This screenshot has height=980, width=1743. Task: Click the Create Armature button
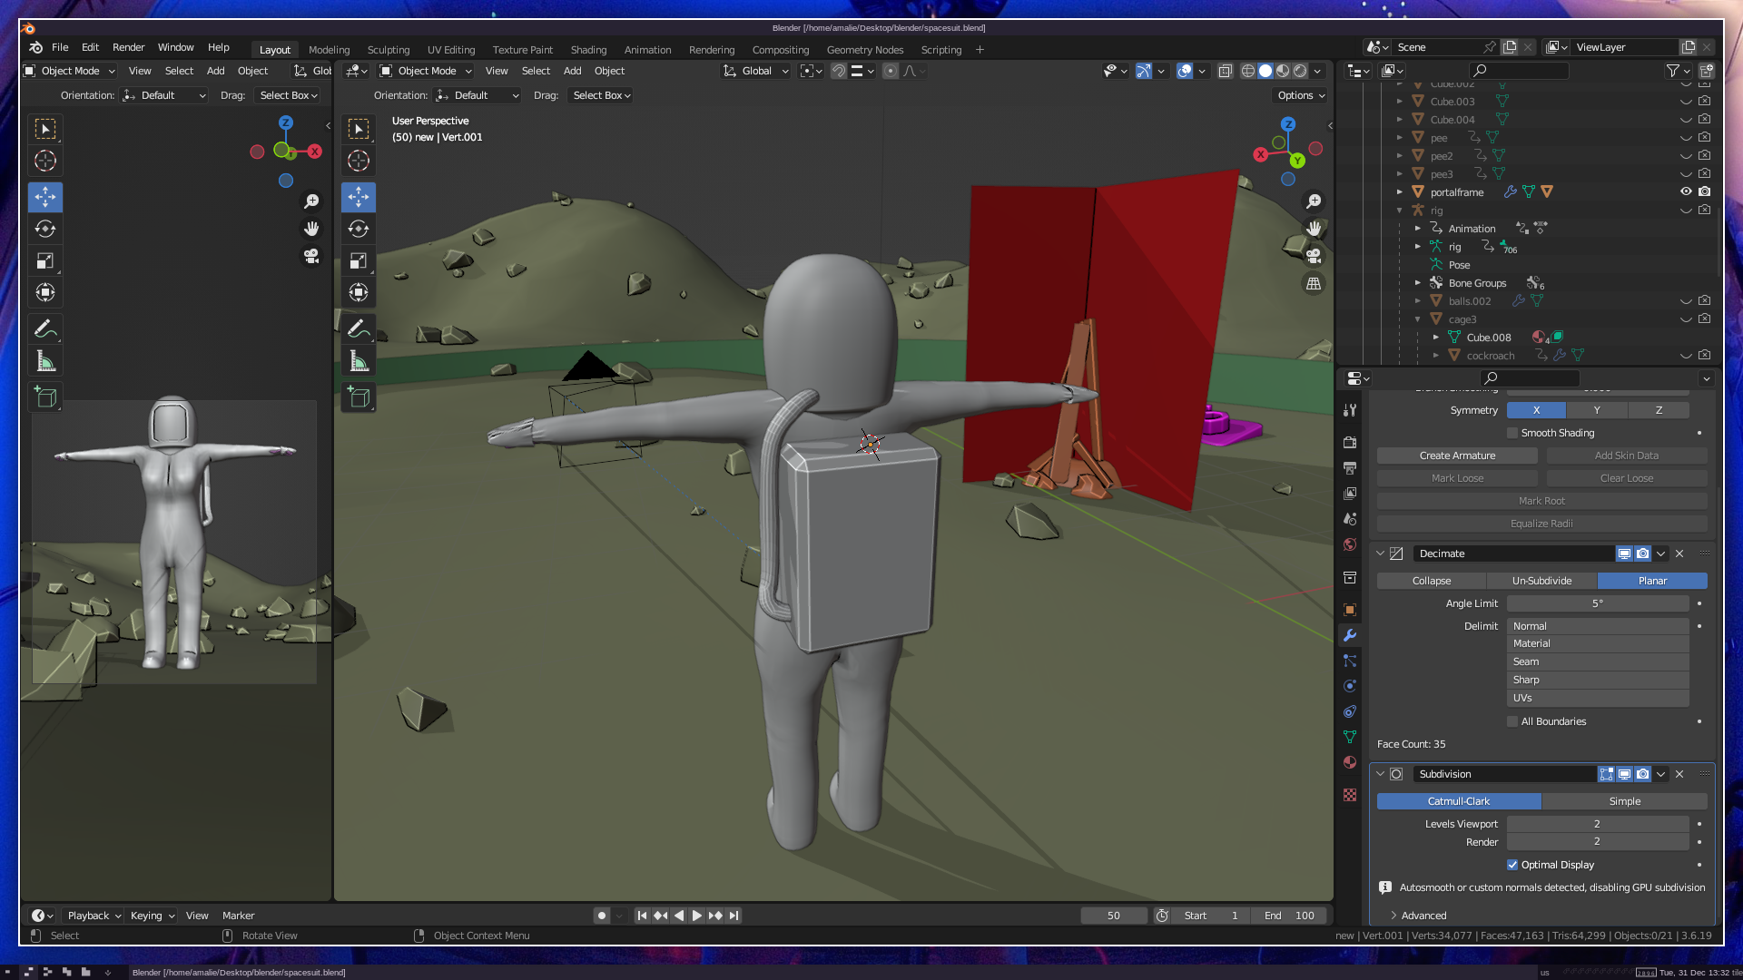(x=1457, y=456)
